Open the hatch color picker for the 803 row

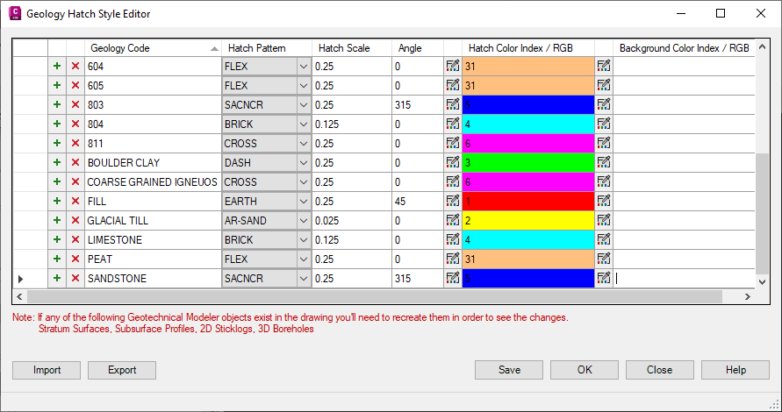pyautogui.click(x=453, y=104)
